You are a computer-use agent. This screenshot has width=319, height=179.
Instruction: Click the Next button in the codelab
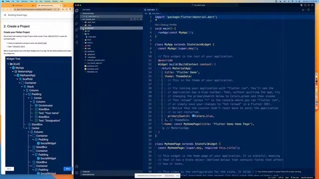[x=68, y=169]
